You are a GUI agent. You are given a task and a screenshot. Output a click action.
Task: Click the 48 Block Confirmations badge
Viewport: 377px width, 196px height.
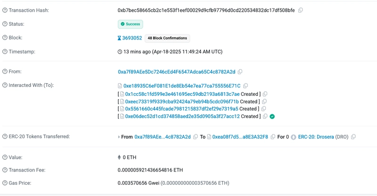(167, 38)
